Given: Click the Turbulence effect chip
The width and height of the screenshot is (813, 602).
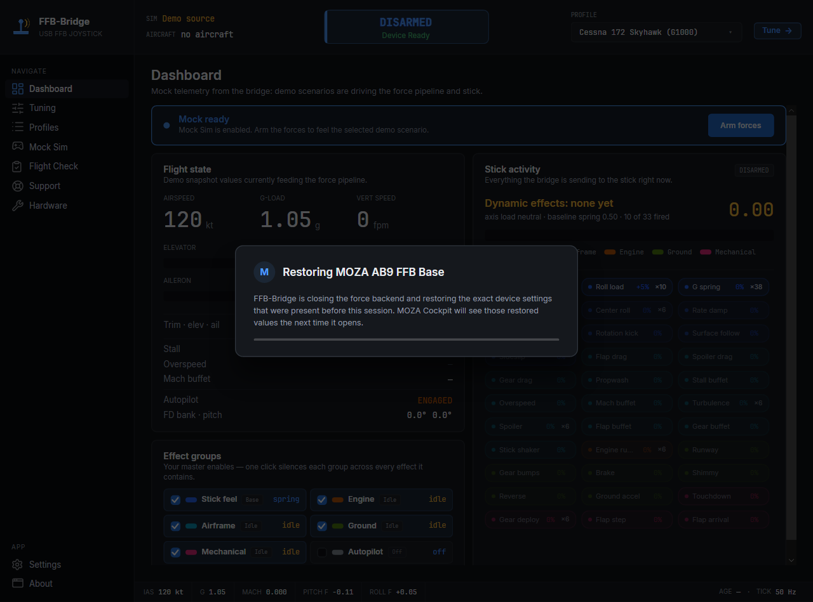Looking at the screenshot, I should pyautogui.click(x=723, y=403).
